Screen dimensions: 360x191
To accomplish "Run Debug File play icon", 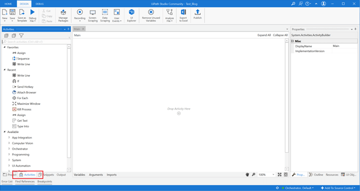I will [32, 12].
